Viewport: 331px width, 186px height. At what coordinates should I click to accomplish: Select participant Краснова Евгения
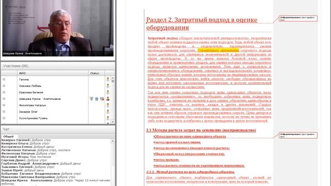pos(31,92)
